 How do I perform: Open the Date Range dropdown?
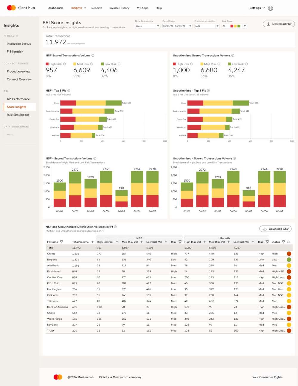click(x=177, y=26)
